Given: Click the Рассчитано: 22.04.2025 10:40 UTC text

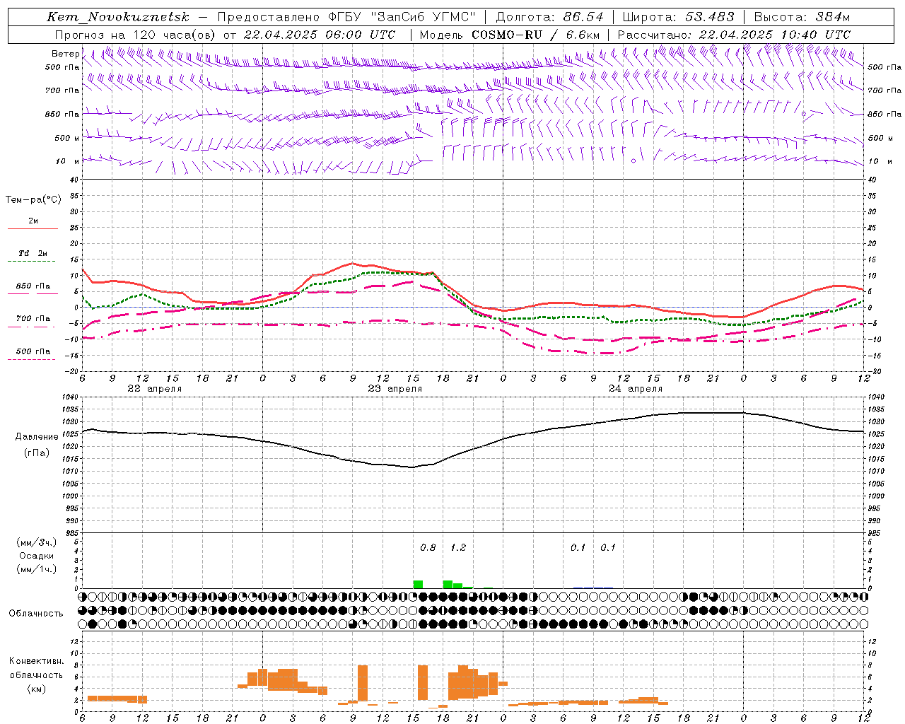Looking at the screenshot, I should pyautogui.click(x=734, y=35).
